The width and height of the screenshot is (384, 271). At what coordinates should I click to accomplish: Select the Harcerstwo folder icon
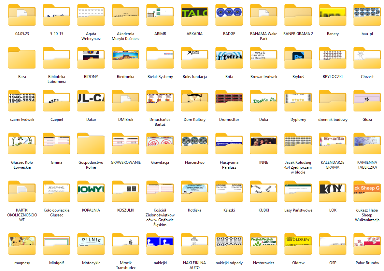tap(194, 144)
